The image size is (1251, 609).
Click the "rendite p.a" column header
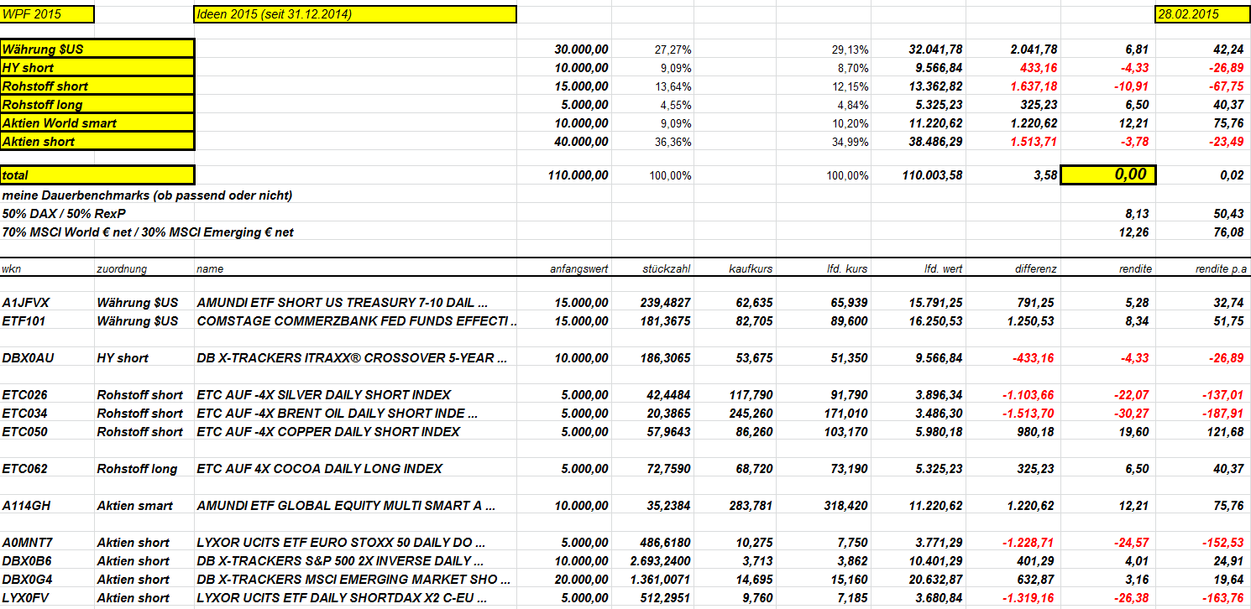coord(1220,269)
